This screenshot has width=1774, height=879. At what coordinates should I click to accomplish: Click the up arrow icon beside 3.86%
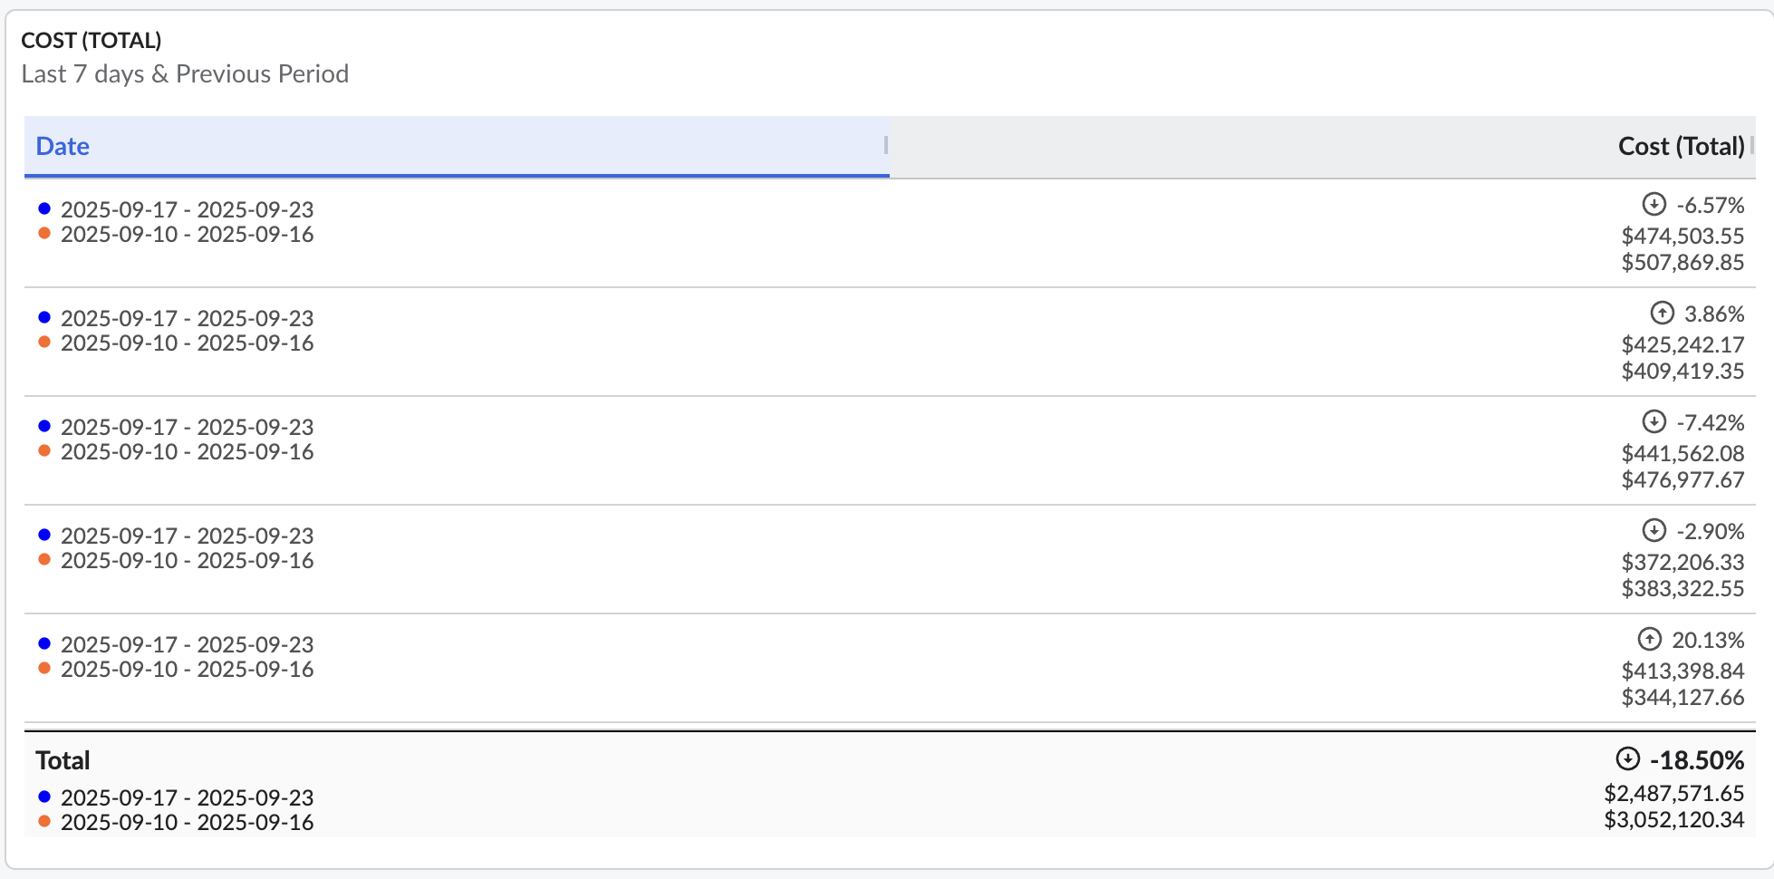(1662, 313)
